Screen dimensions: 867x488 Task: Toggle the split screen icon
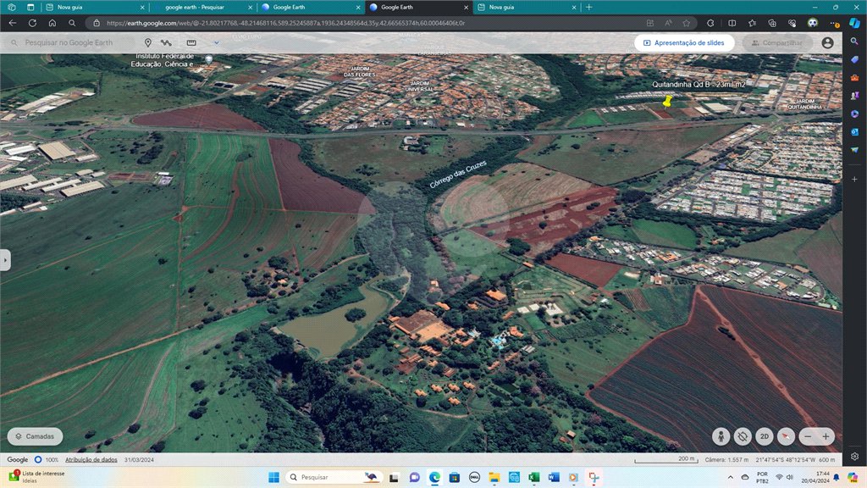click(732, 23)
